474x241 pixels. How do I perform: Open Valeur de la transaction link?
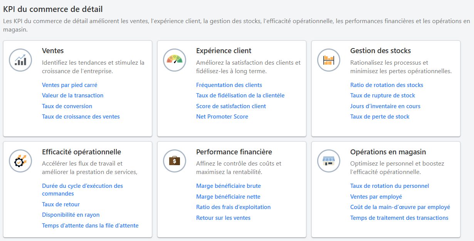tap(72, 95)
